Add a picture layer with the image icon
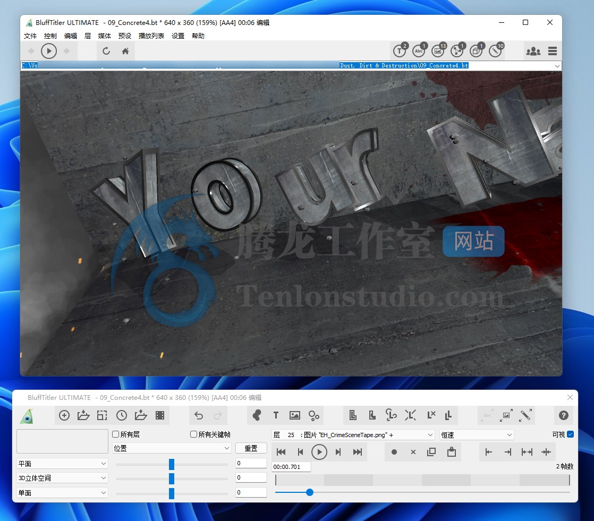Image resolution: width=594 pixels, height=521 pixels. [x=295, y=415]
